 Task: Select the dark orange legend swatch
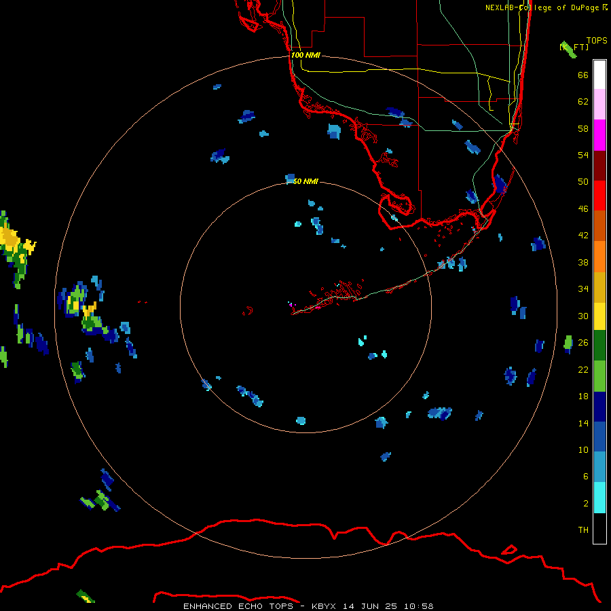coord(599,225)
